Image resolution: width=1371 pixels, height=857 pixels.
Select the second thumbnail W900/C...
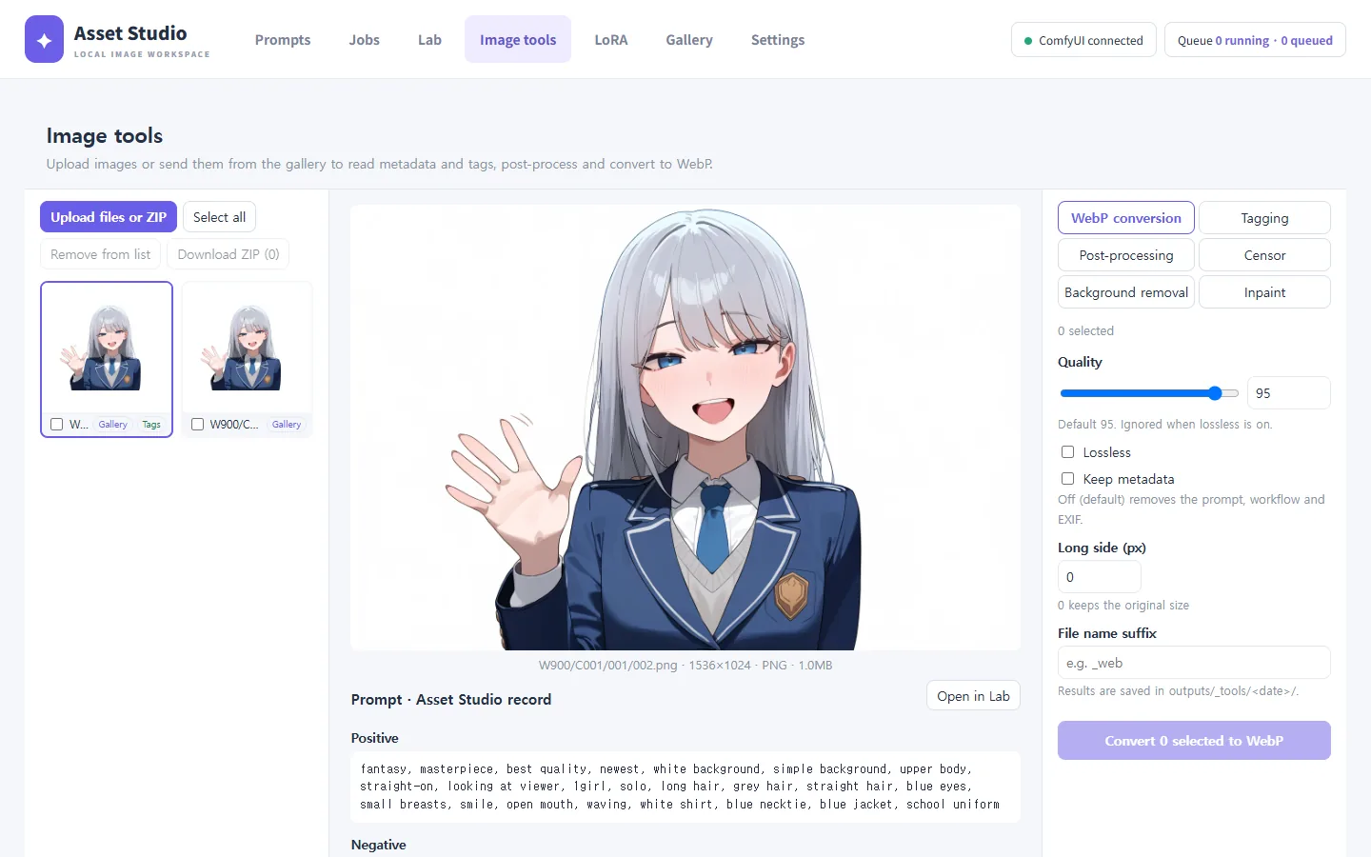coord(247,359)
